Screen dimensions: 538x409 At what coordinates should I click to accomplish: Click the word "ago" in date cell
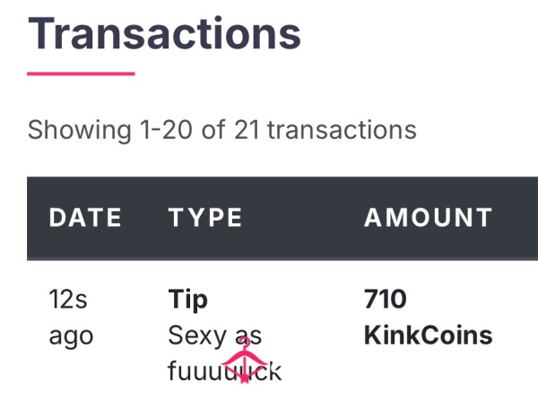click(71, 336)
